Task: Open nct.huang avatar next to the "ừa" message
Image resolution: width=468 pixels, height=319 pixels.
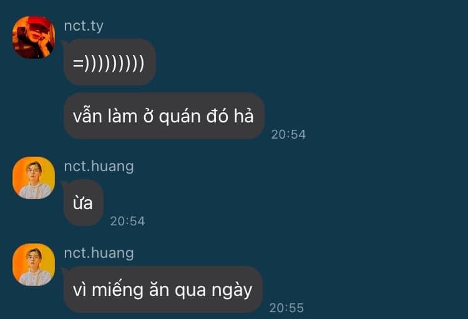Action: pyautogui.click(x=34, y=178)
